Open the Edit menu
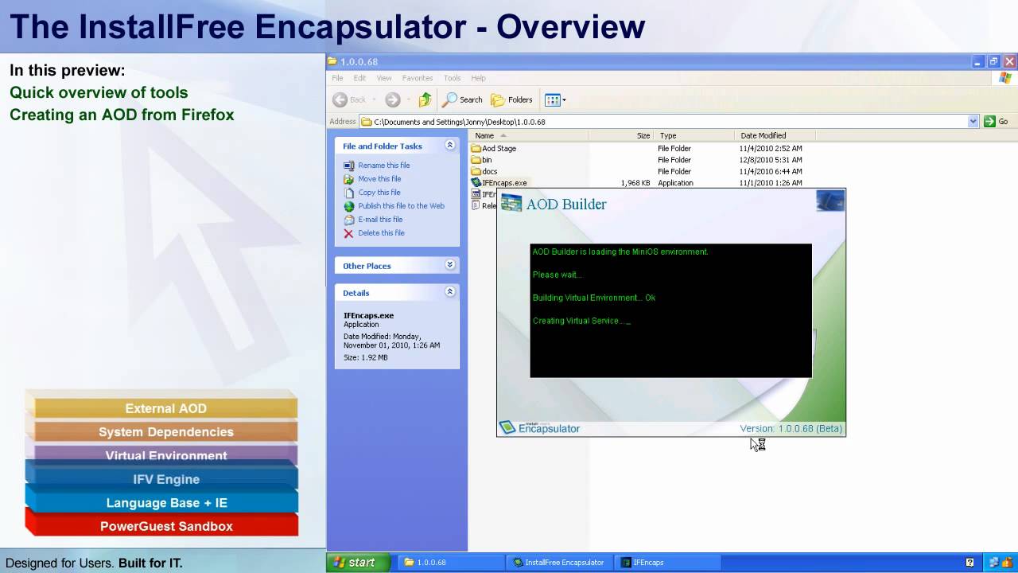Viewport: 1018px width, 573px height. click(x=359, y=78)
